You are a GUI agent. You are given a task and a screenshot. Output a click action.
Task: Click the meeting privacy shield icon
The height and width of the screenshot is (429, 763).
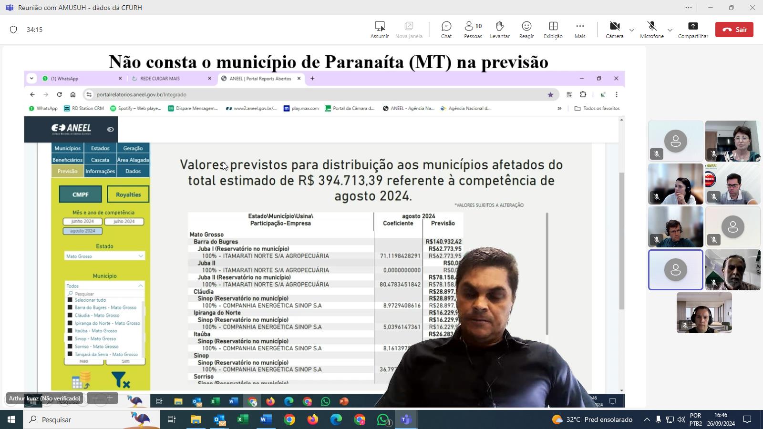coord(13,30)
